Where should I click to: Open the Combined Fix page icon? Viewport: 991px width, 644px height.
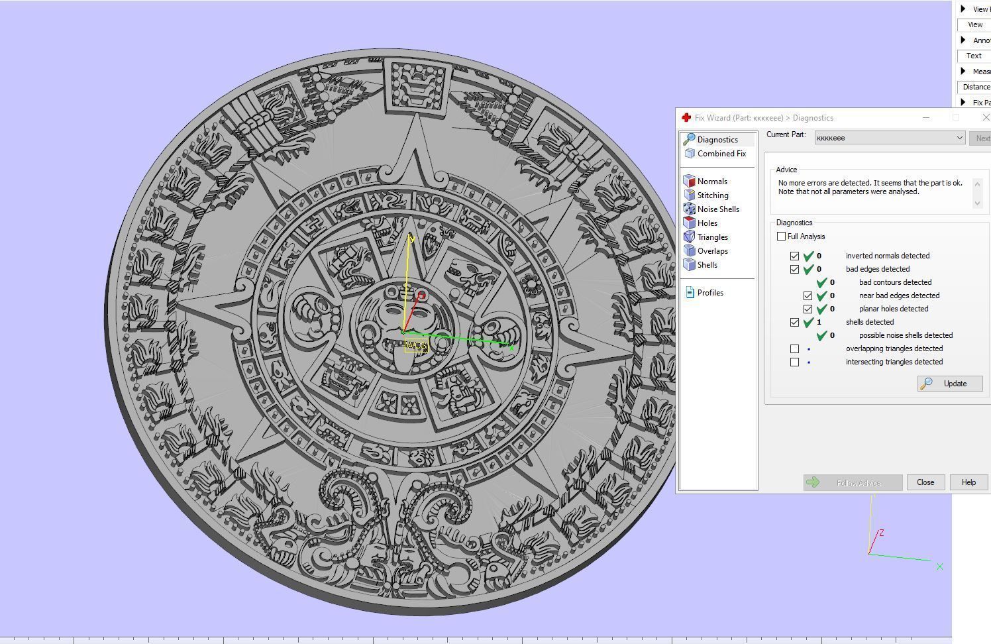[689, 153]
